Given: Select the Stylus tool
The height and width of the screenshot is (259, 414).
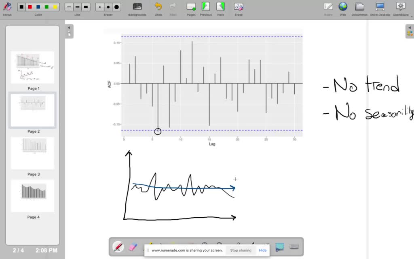Looking at the screenshot, I should [x=7, y=7].
